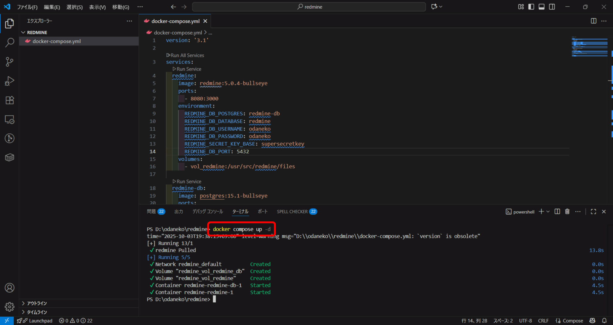The height and width of the screenshot is (325, 613).
Task: Run the redmine service via its Run Service link
Action: click(188, 69)
